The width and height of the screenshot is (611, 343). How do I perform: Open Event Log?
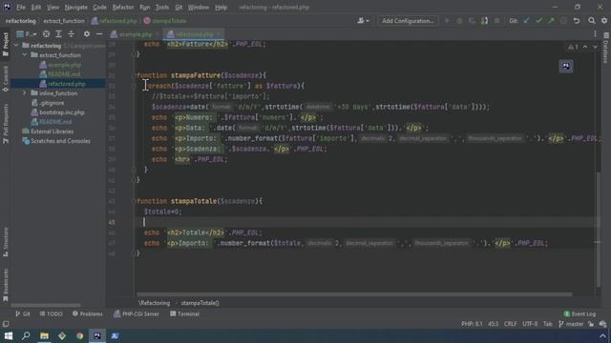579,313
